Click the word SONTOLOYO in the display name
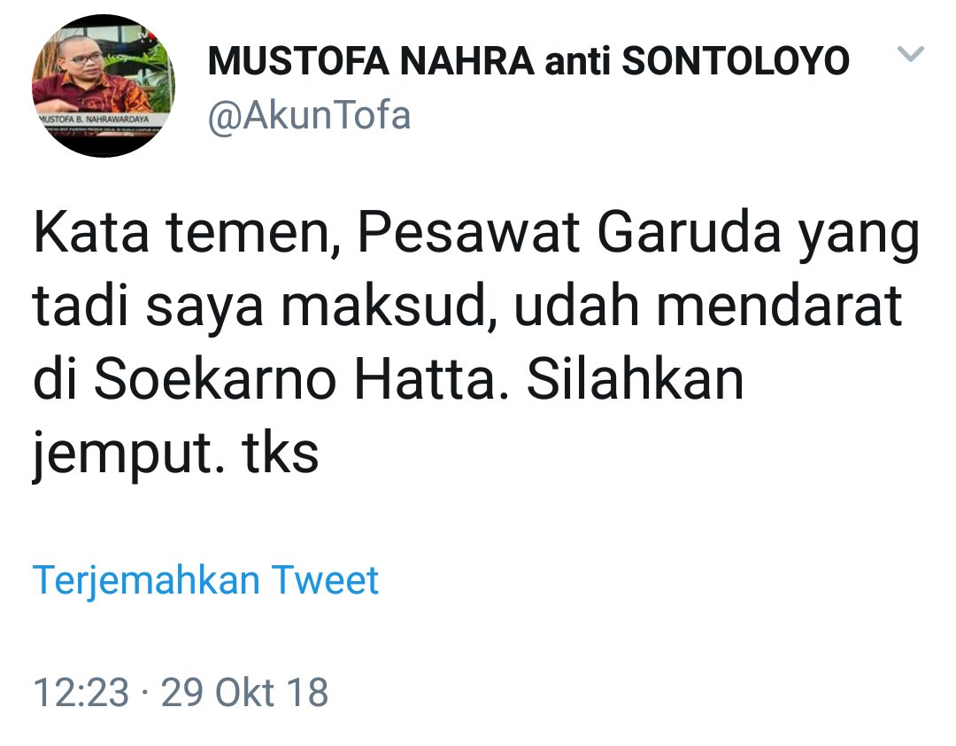956x746 pixels. [x=736, y=62]
